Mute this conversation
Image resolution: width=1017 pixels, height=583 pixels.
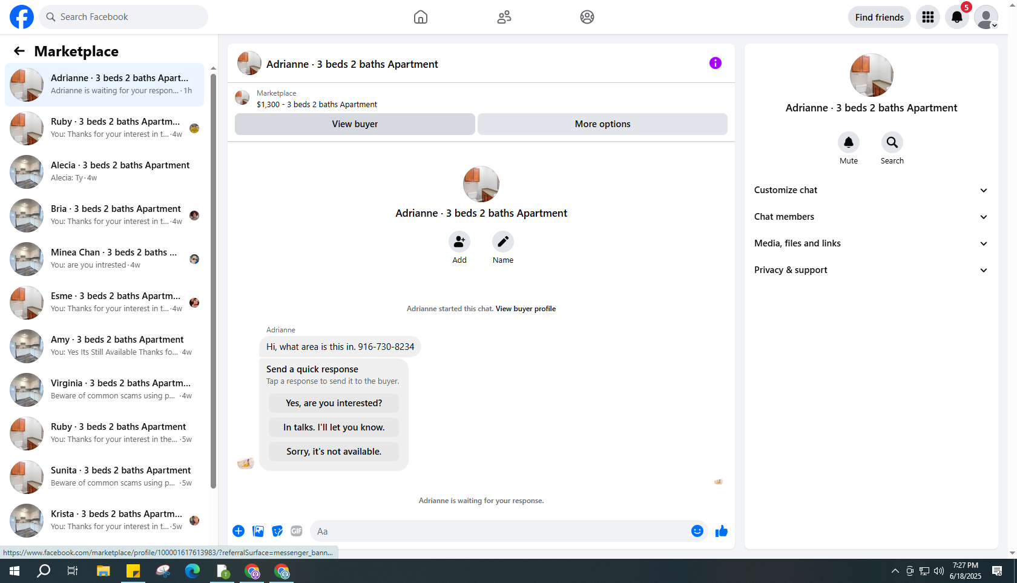[x=849, y=142]
